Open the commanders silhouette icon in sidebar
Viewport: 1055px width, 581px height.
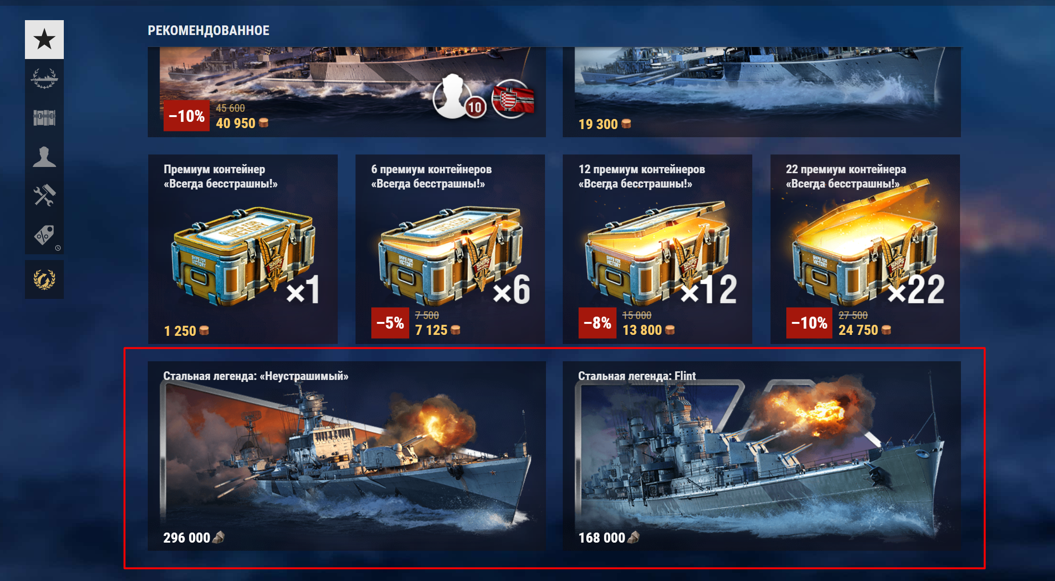pos(44,157)
